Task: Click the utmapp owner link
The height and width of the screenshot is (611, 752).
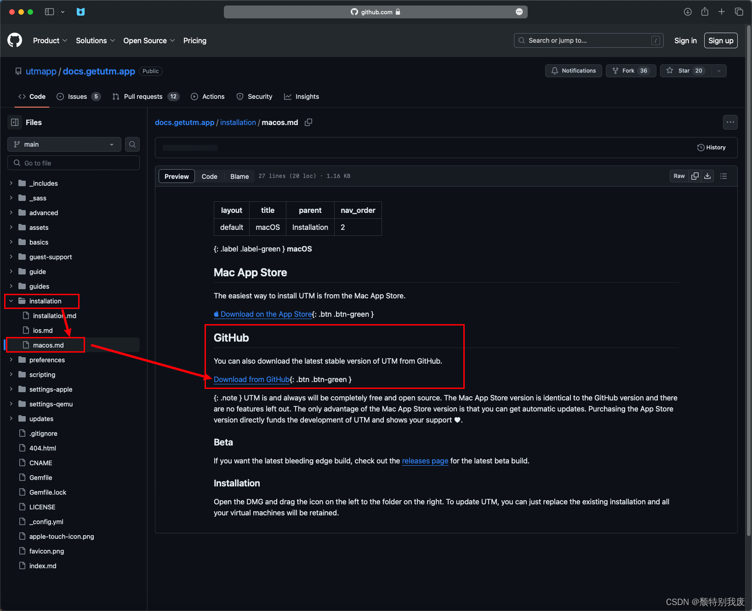Action: (x=41, y=71)
